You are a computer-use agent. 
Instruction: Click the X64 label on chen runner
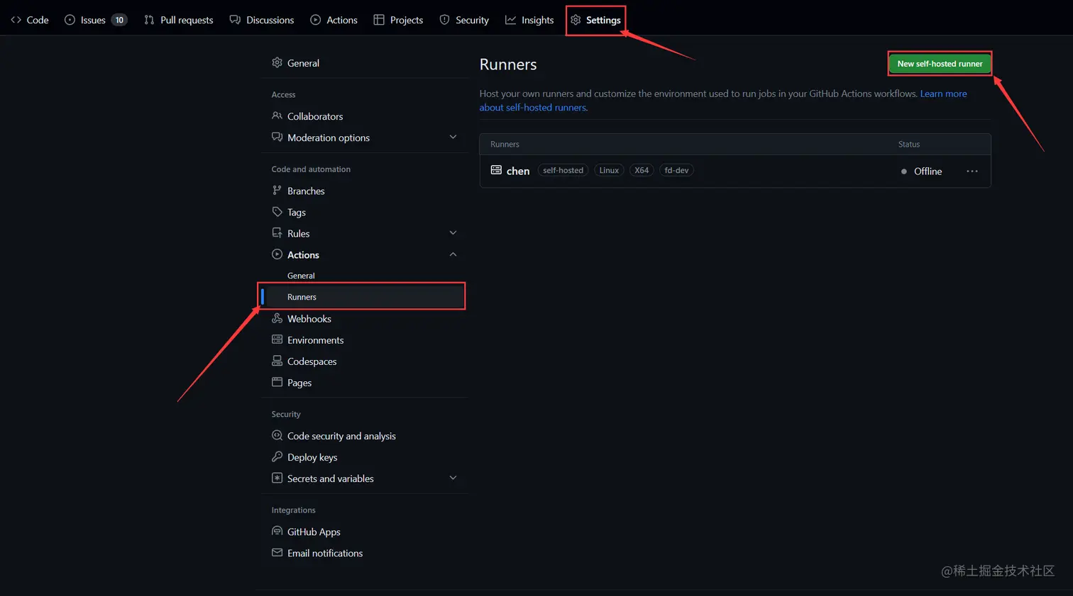[x=642, y=170]
